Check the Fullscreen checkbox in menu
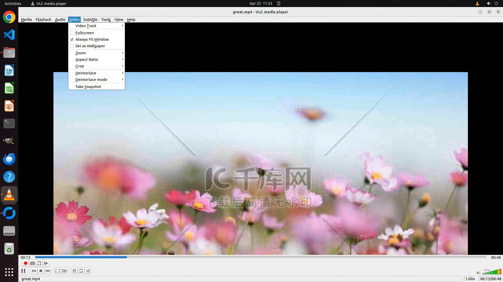503x282 pixels. 72,33
